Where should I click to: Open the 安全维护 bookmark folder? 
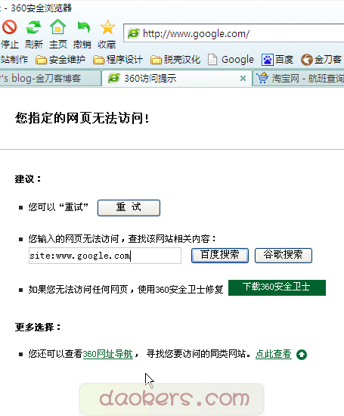point(60,60)
